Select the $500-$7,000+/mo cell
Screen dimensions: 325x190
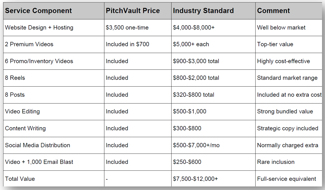(x=213, y=145)
